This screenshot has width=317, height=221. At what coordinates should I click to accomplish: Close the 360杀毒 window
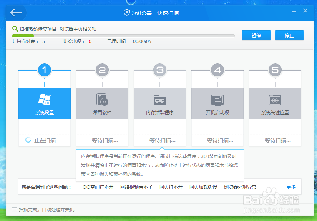coord(305,11)
